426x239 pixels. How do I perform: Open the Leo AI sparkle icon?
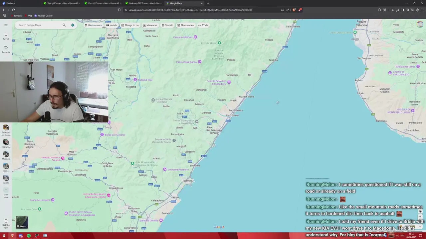pos(412,10)
